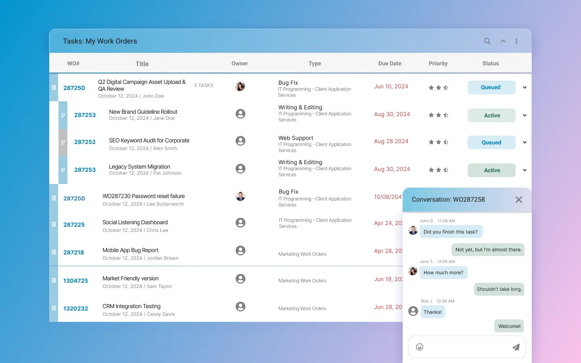Open work order link 1320232

click(75, 309)
